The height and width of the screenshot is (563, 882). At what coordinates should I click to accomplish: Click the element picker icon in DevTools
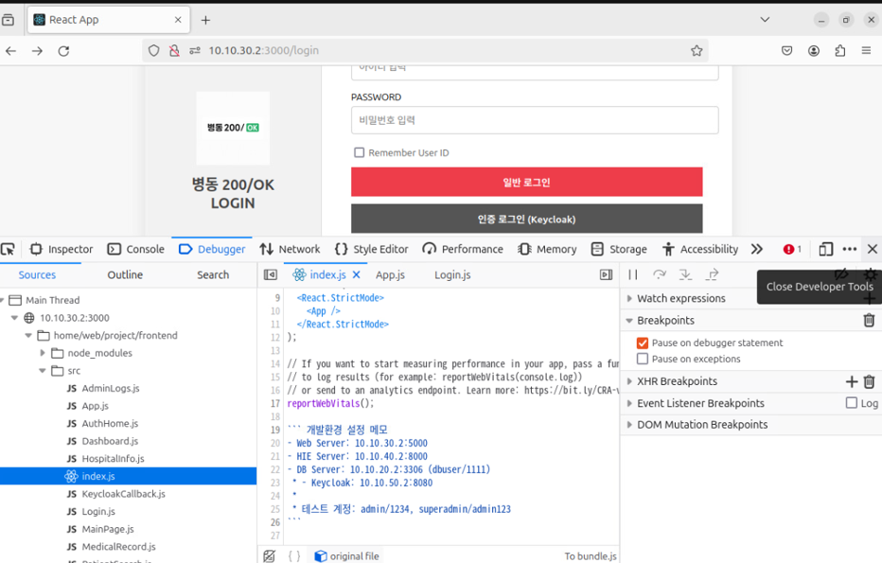8,249
